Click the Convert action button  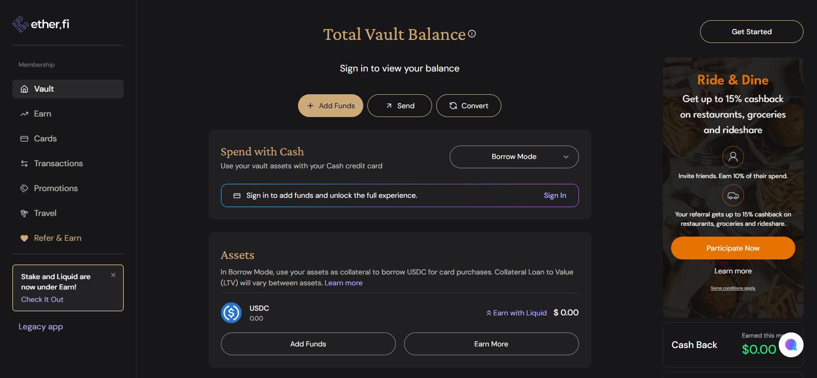tap(468, 105)
